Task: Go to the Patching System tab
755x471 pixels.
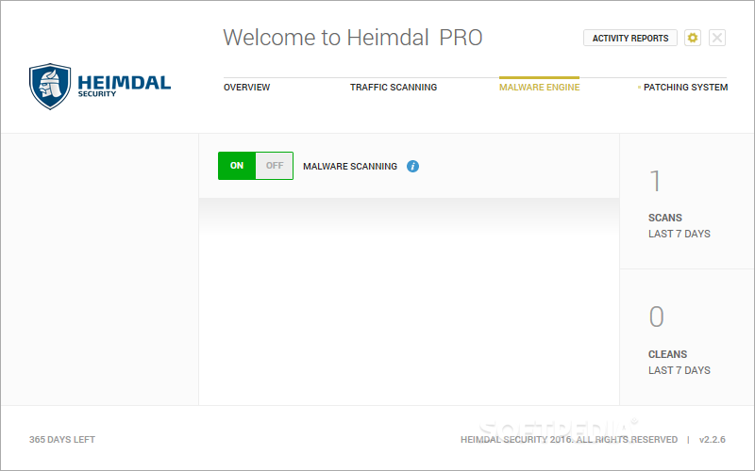Action: click(x=685, y=88)
